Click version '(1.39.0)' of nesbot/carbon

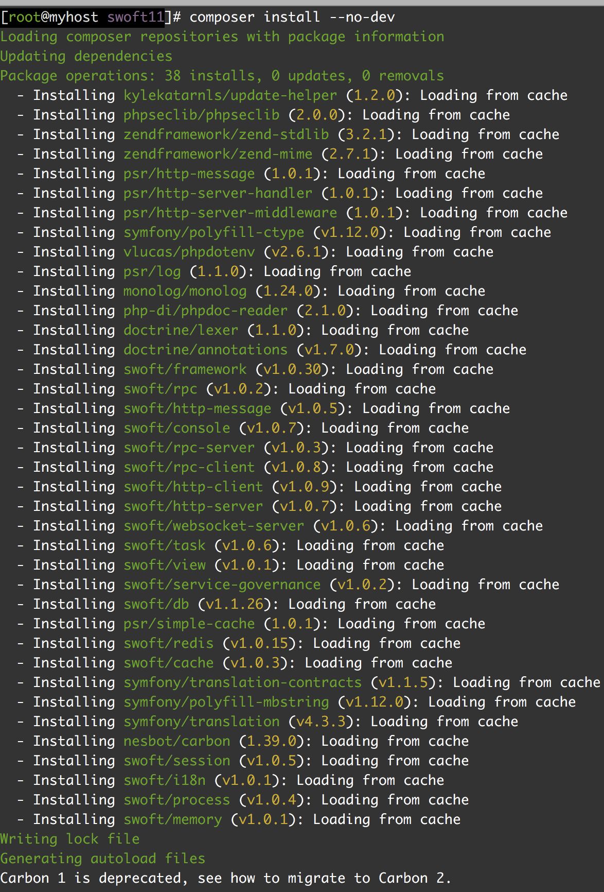coord(272,742)
